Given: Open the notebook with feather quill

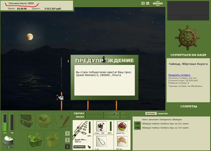Looking at the screenshot, I should (x=62, y=120).
